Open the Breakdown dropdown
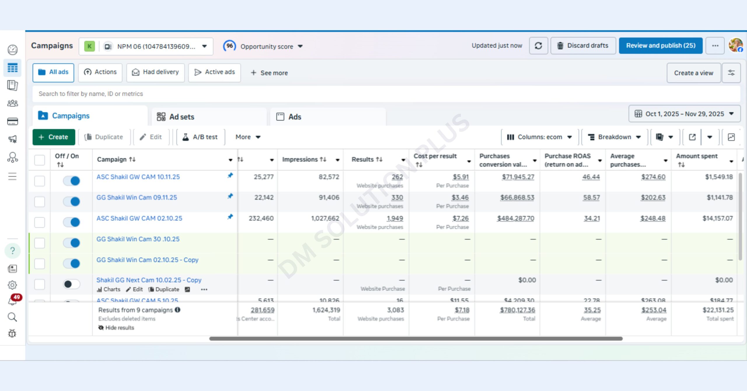This screenshot has height=391, width=747. (x=614, y=137)
